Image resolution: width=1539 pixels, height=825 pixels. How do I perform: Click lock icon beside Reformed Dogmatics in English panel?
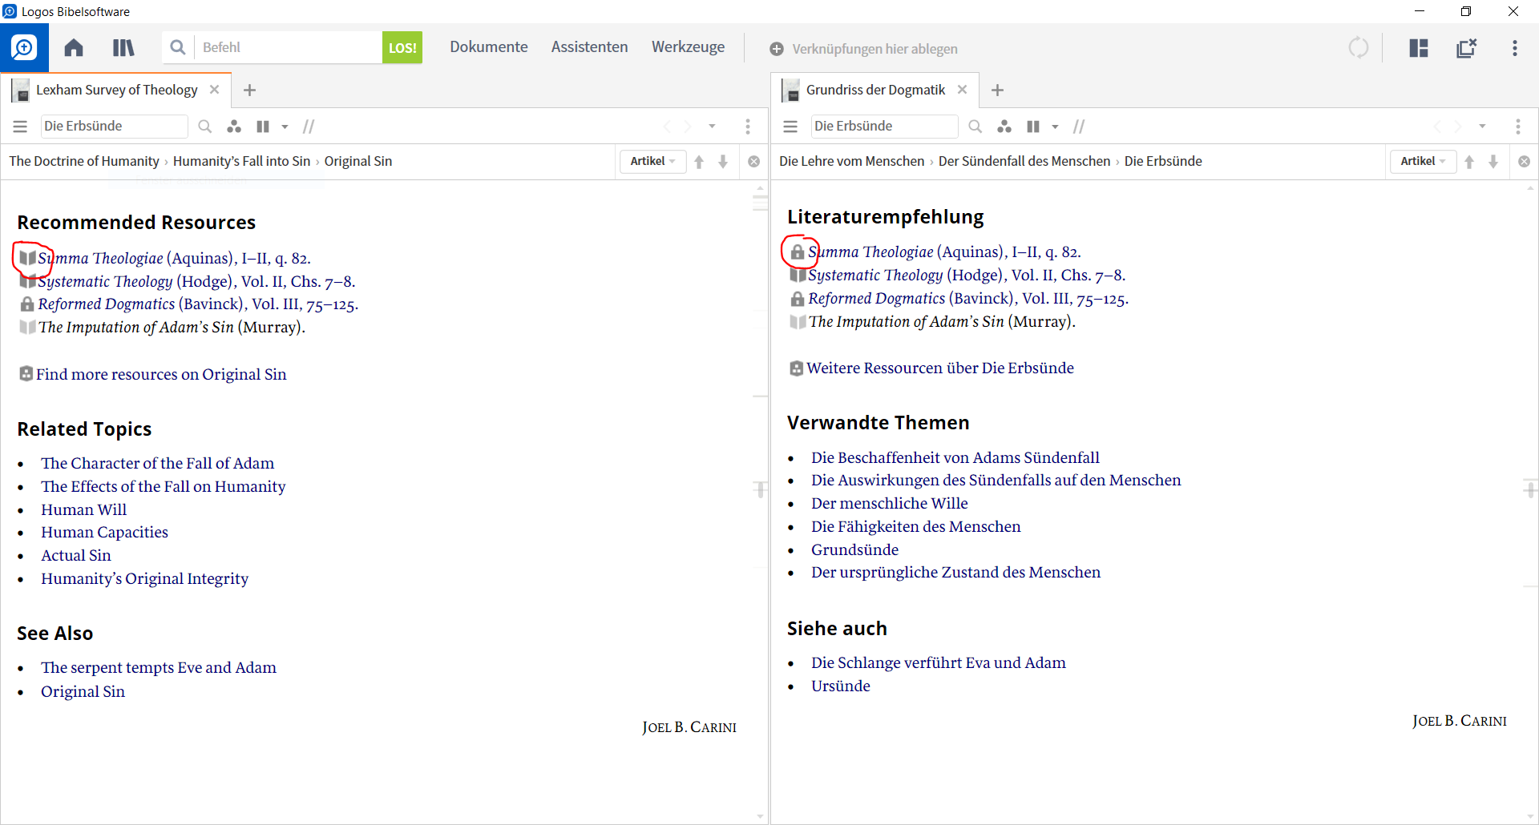tap(27, 304)
